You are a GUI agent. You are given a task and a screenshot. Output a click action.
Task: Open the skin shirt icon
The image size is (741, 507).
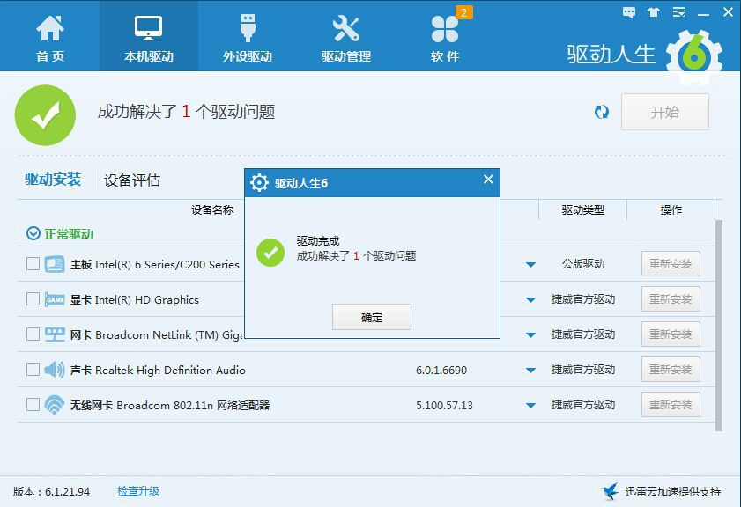tap(653, 12)
